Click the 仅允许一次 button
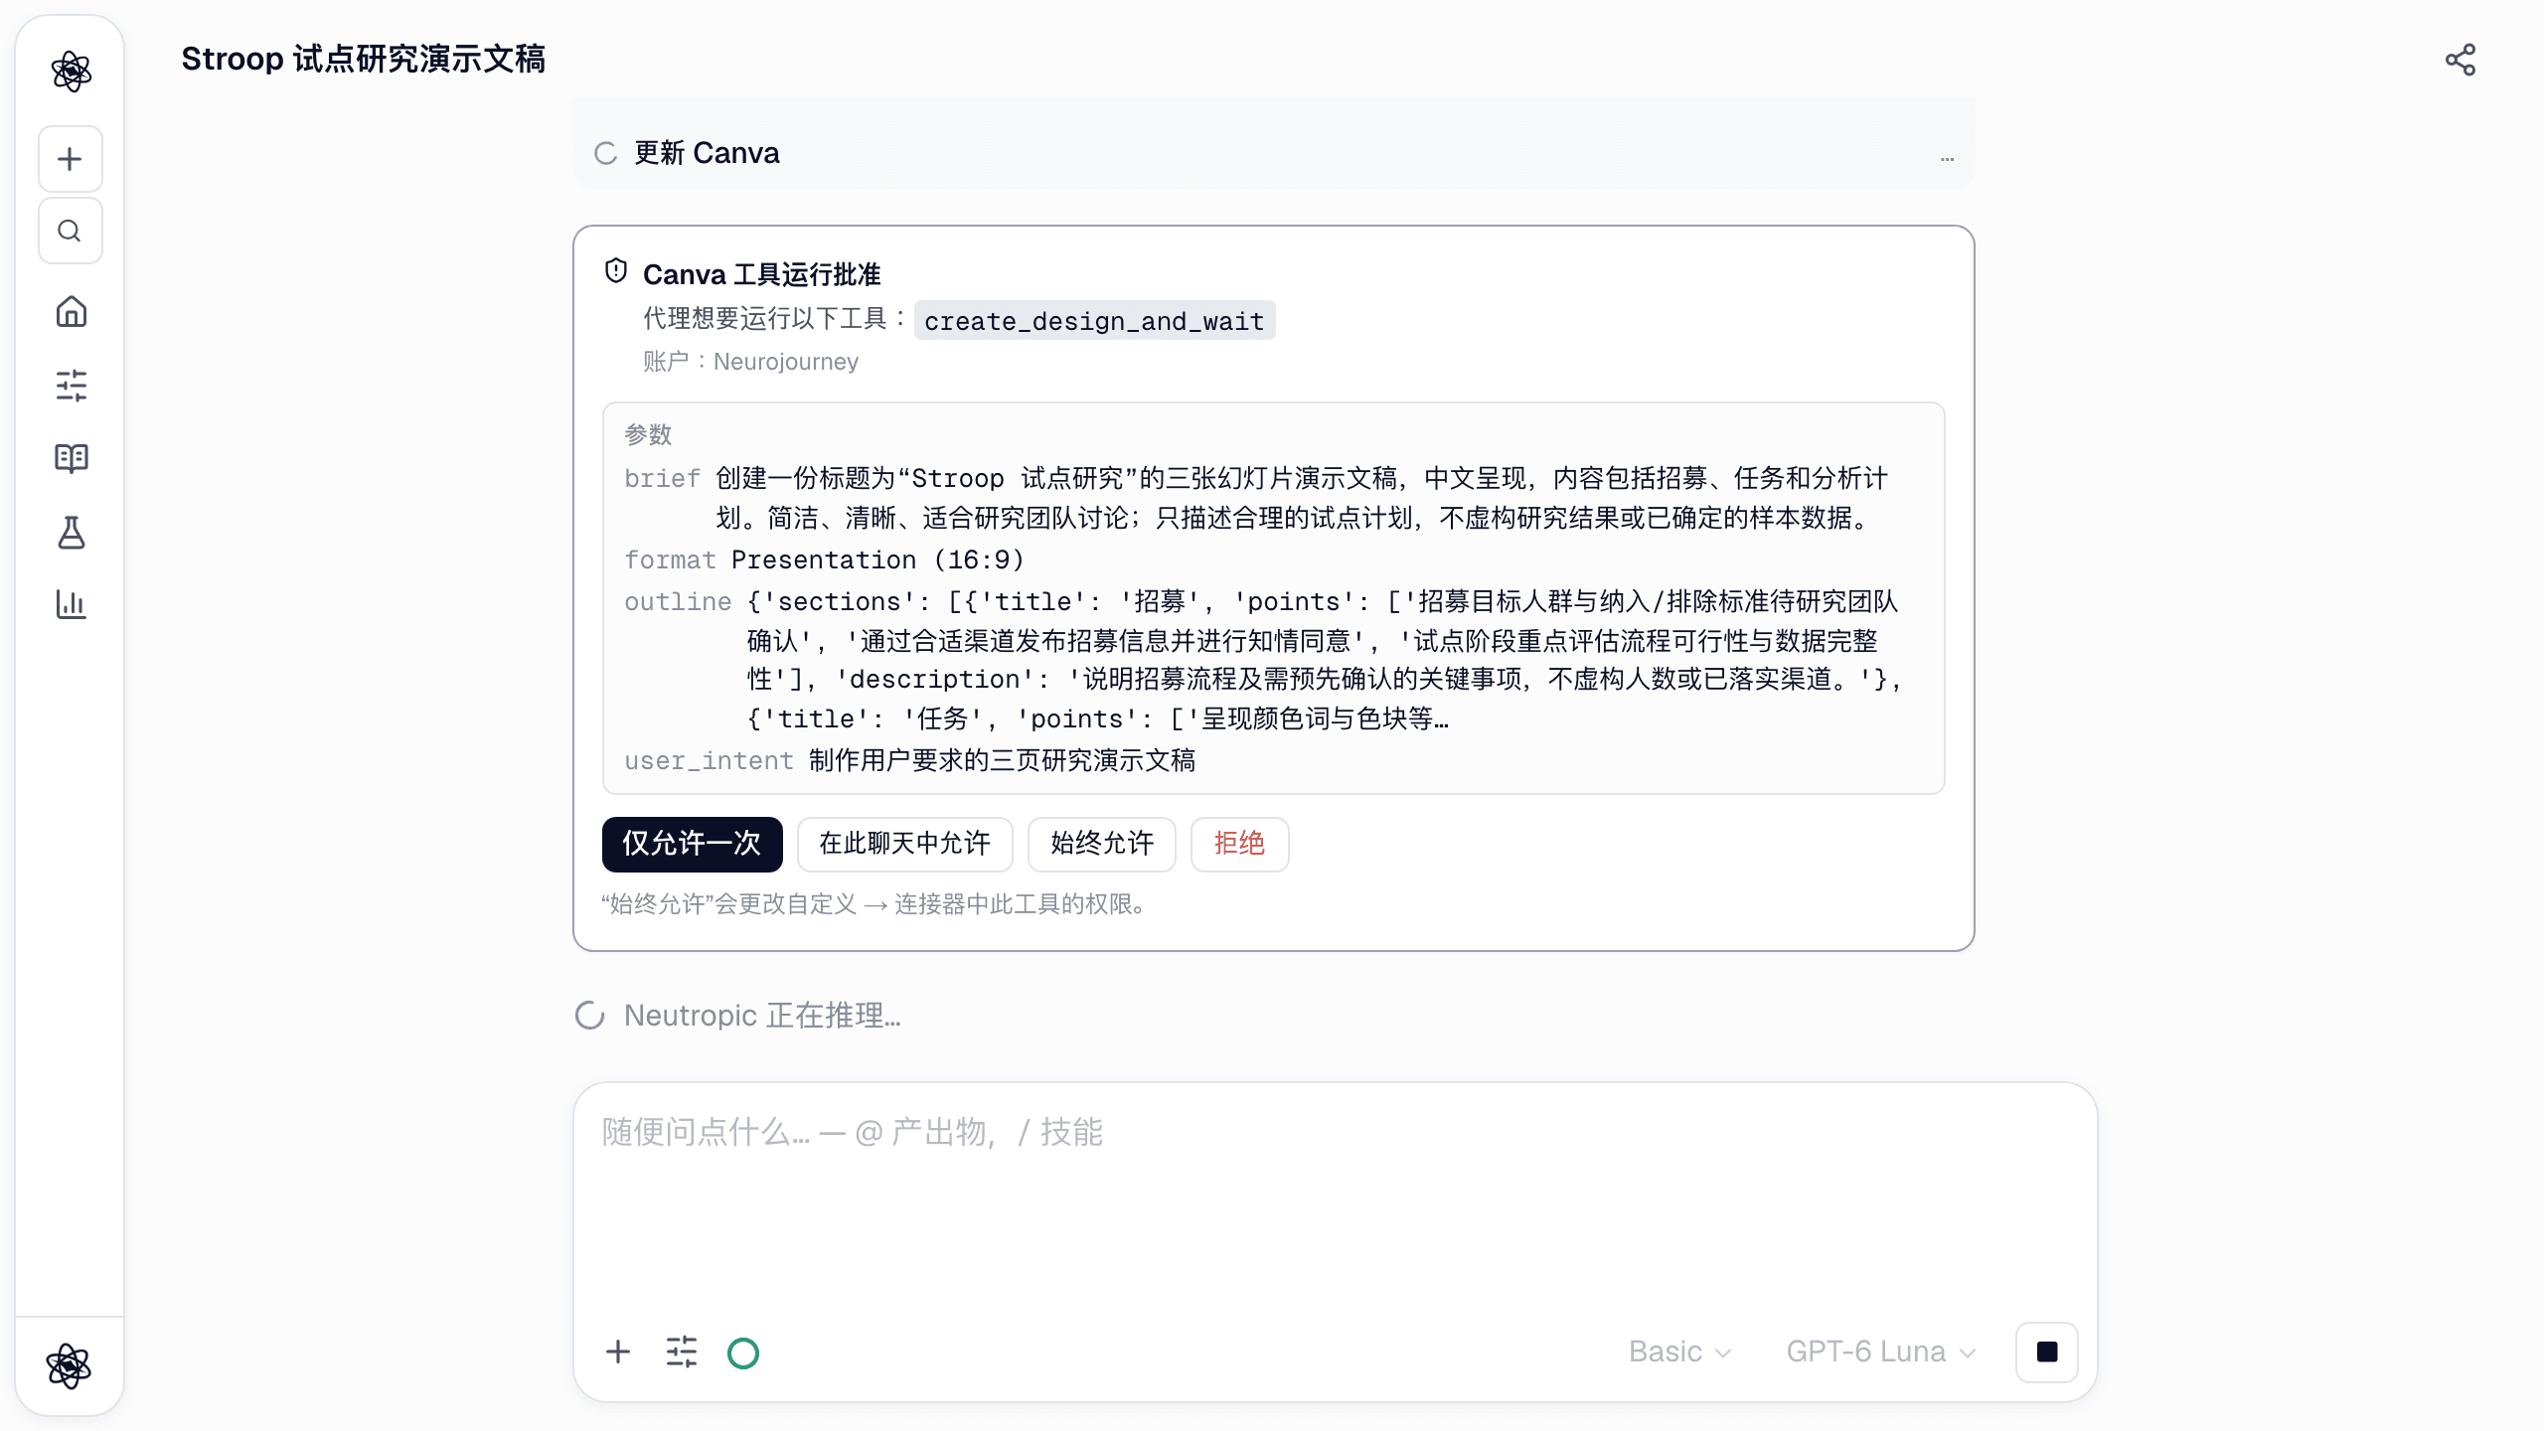Image resolution: width=2544 pixels, height=1431 pixels. pyautogui.click(x=693, y=844)
